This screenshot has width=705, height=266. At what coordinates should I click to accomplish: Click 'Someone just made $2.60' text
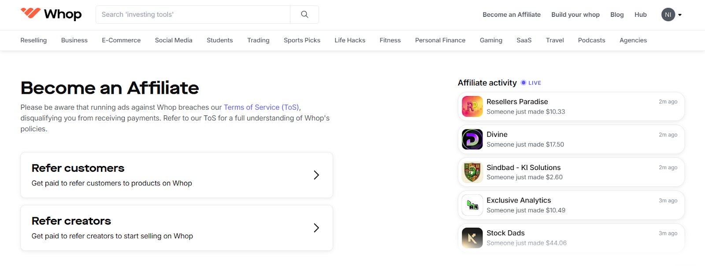524,177
